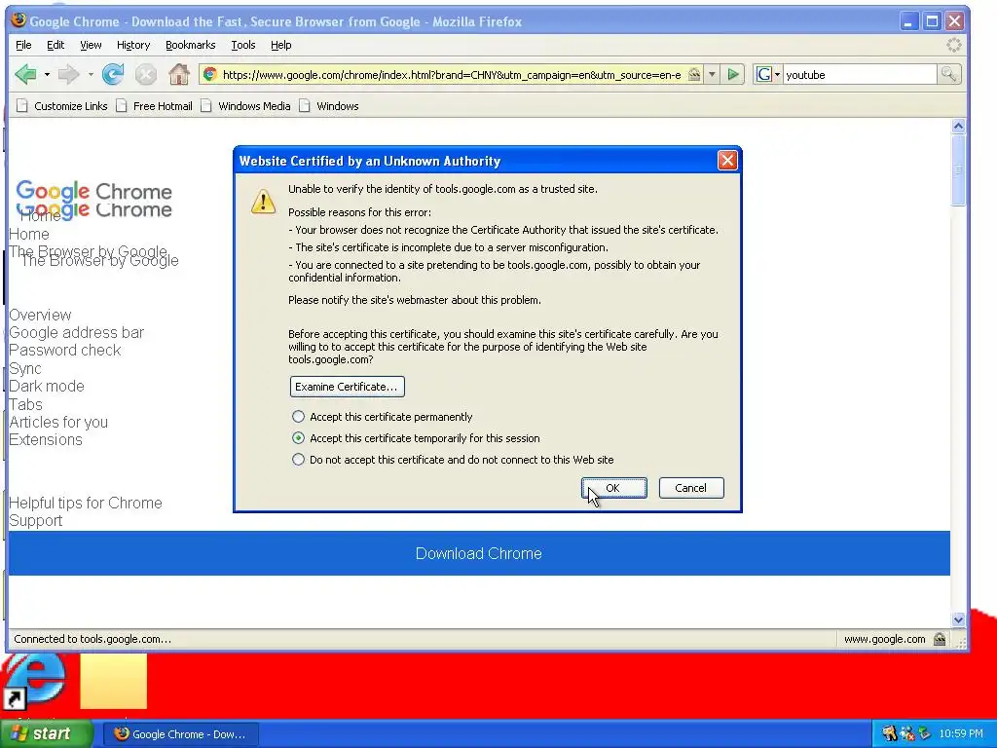Screen dimensions: 997x748
Task: Click OK in the certificate dialog
Action: [x=613, y=488]
